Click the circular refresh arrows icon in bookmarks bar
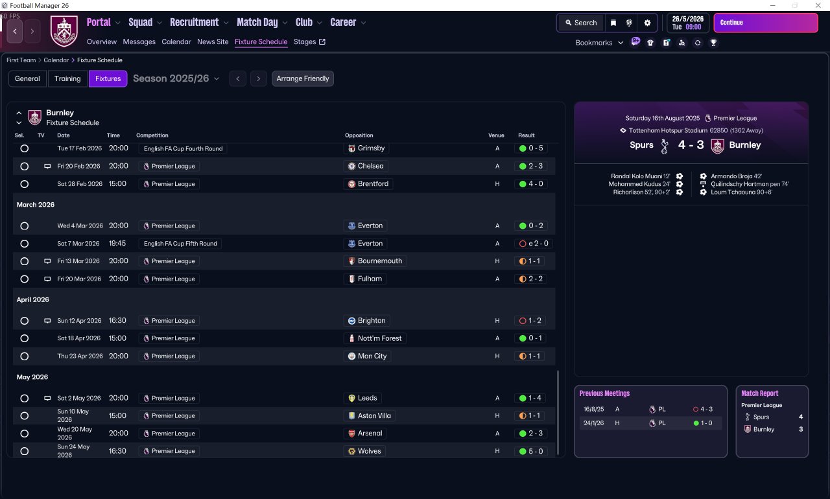This screenshot has height=499, width=830. [697, 43]
